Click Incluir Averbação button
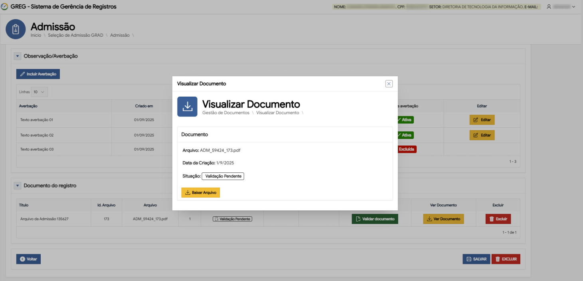The width and height of the screenshot is (583, 281). tap(38, 74)
